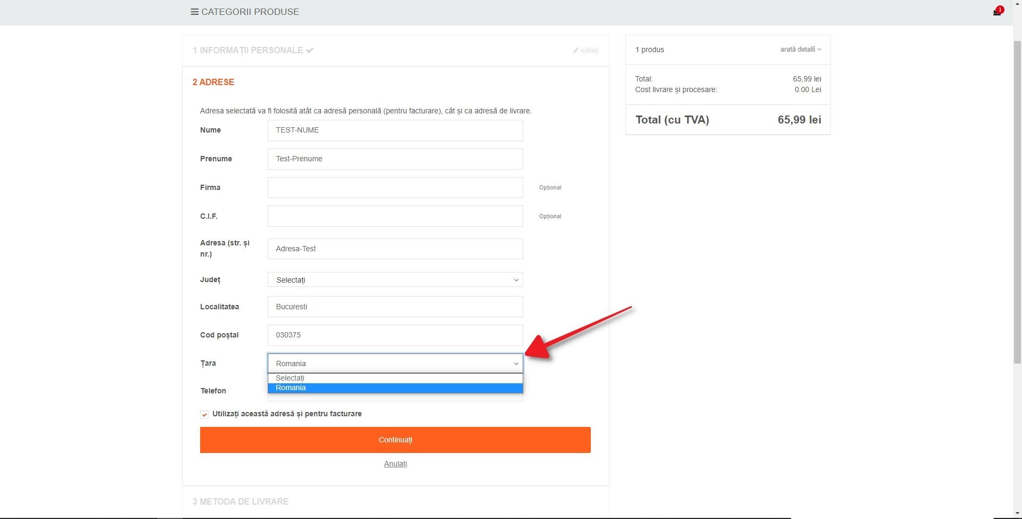Click the Total (cu TVA) amount 65,99 lei
The width and height of the screenshot is (1022, 519).
(x=799, y=120)
